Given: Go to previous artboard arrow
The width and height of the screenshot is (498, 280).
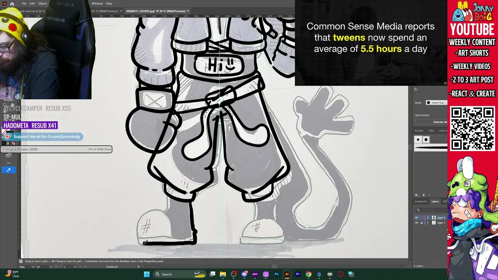Looking at the screenshot, I should (61, 267).
